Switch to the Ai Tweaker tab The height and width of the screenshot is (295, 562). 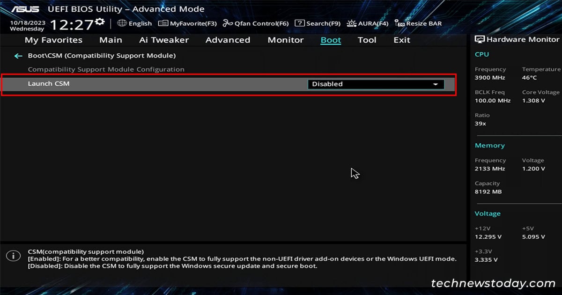click(163, 40)
